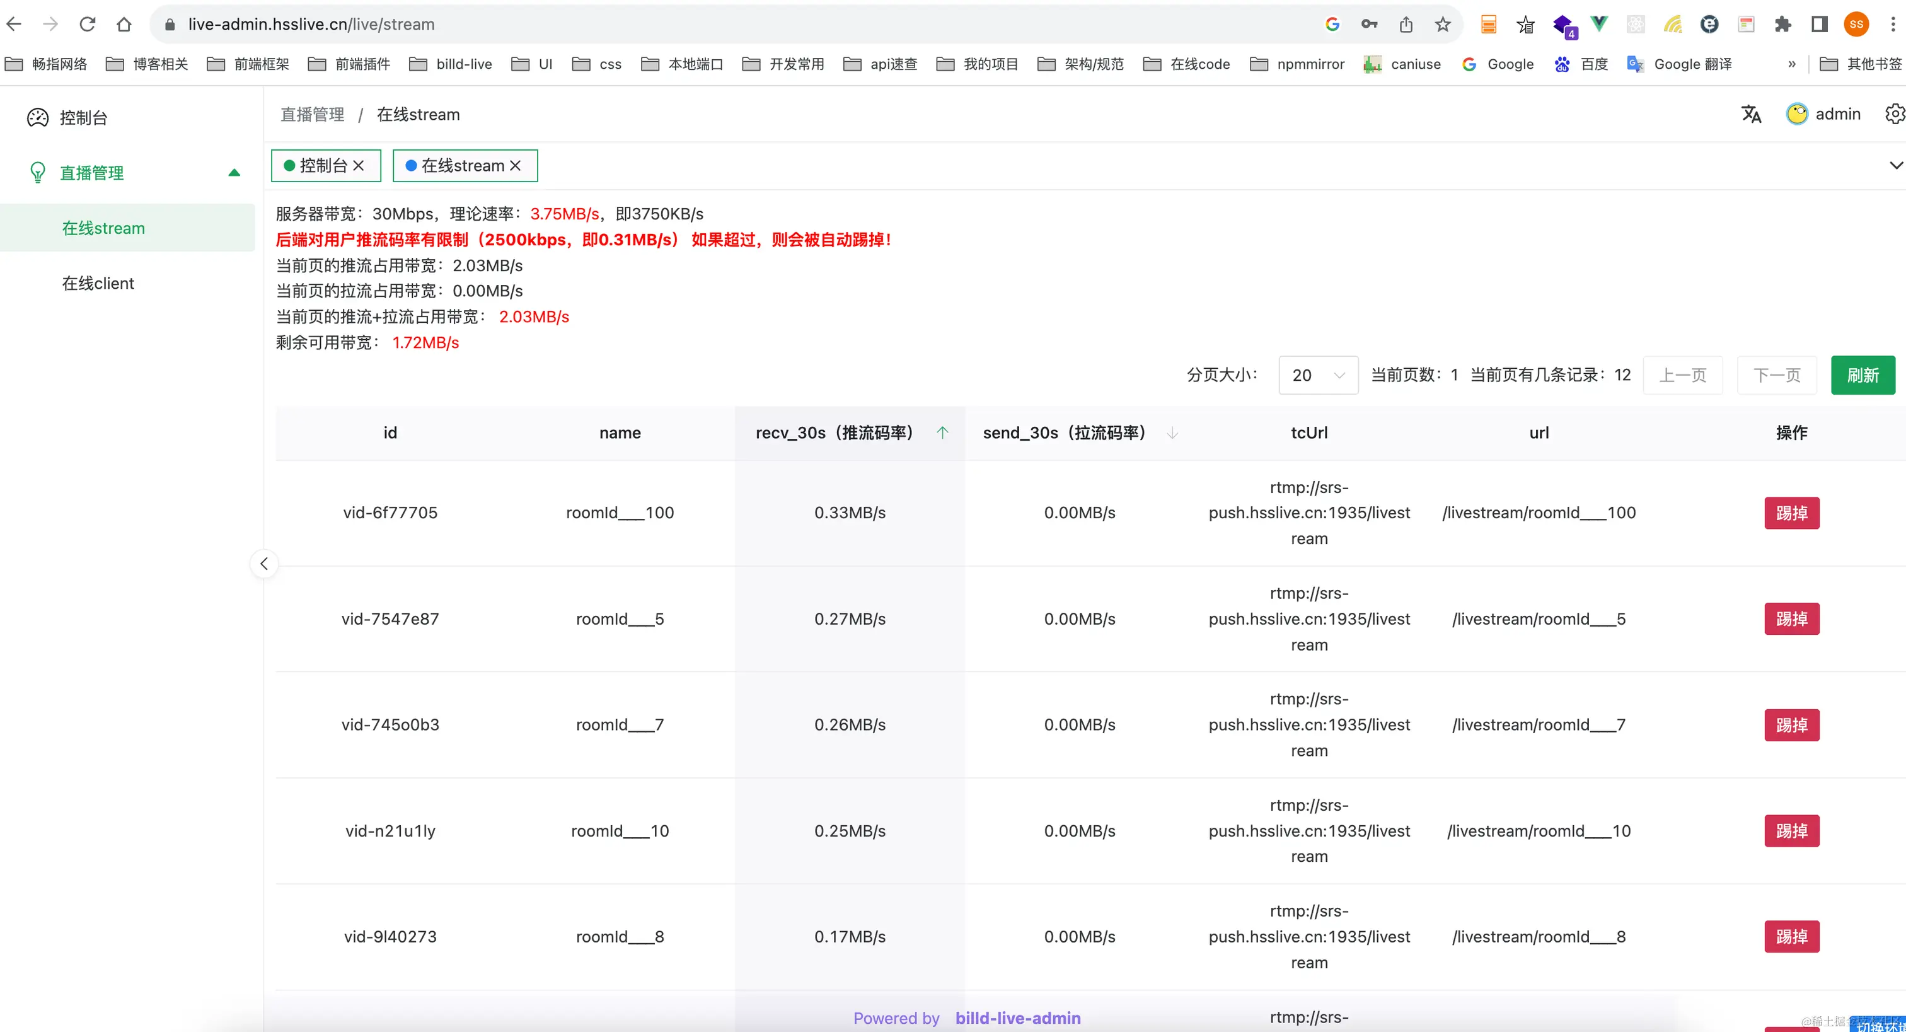Kick stream roomId___100 with 踢掉
The width and height of the screenshot is (1906, 1032).
coord(1792,513)
